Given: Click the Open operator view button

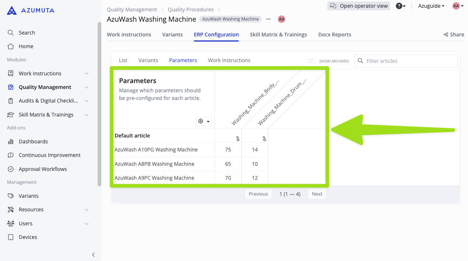Looking at the screenshot, I should [359, 6].
